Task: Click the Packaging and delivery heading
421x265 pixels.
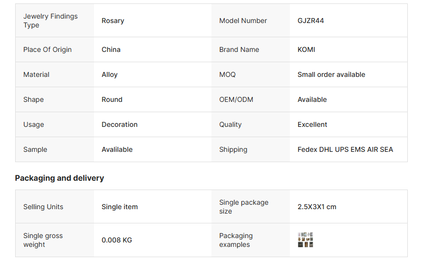Action: point(59,178)
